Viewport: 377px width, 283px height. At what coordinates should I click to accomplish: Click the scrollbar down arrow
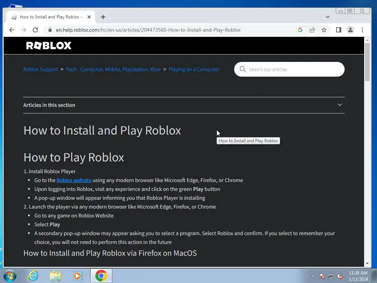[x=367, y=263]
